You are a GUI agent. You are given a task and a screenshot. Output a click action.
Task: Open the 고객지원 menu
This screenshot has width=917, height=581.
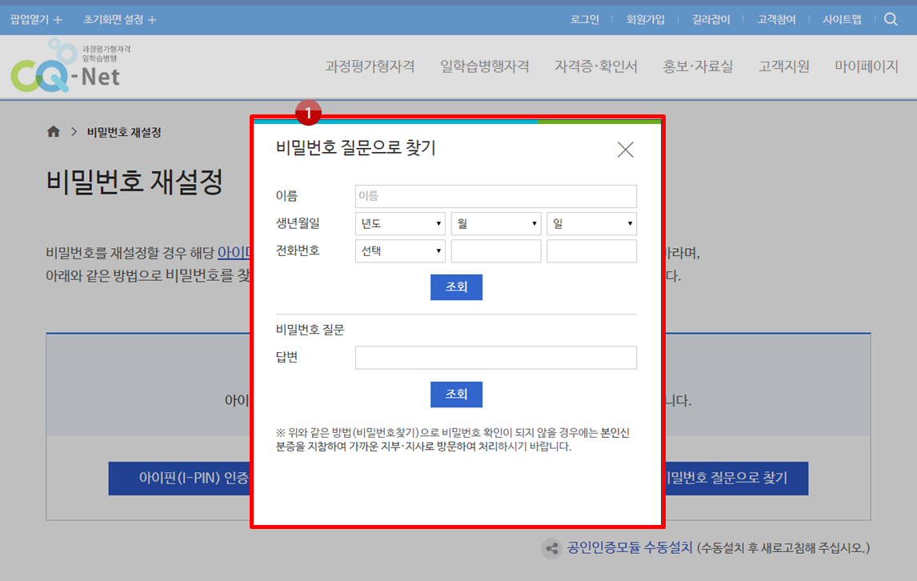[x=783, y=66]
